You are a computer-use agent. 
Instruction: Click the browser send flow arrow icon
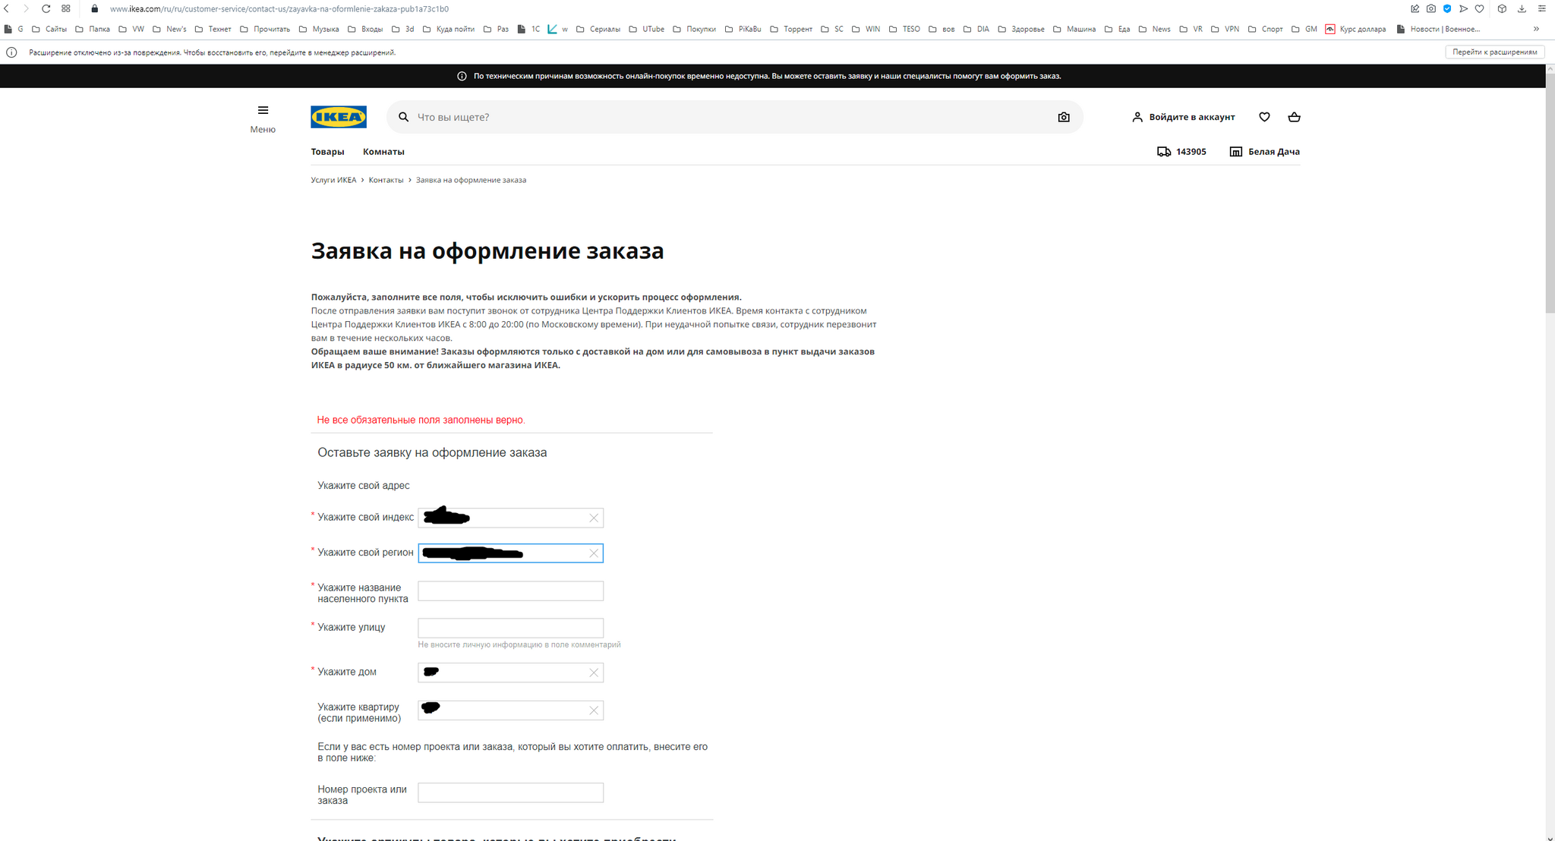click(x=1463, y=9)
